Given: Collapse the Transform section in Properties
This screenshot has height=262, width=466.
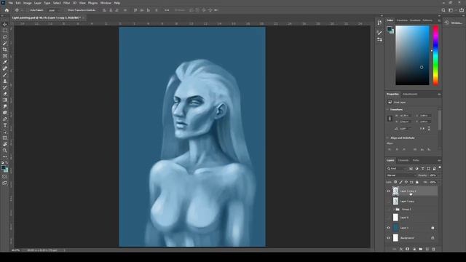Looking at the screenshot, I should click(388, 110).
